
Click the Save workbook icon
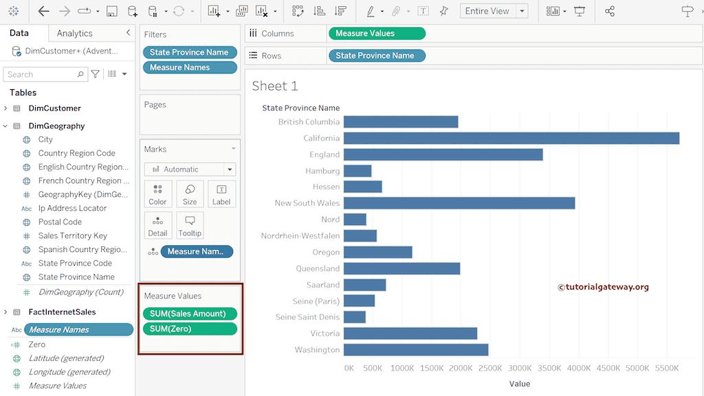pos(112,11)
